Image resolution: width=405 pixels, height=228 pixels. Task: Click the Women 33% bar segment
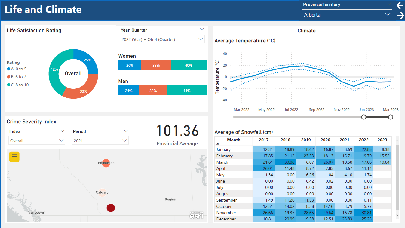pyautogui.click(x=156, y=65)
